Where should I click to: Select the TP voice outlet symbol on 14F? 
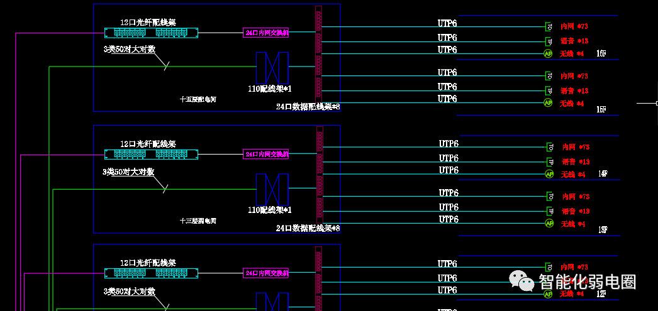point(550,162)
